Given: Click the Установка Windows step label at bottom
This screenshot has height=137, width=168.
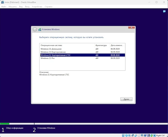Looking at the screenshot, I should (46, 128).
